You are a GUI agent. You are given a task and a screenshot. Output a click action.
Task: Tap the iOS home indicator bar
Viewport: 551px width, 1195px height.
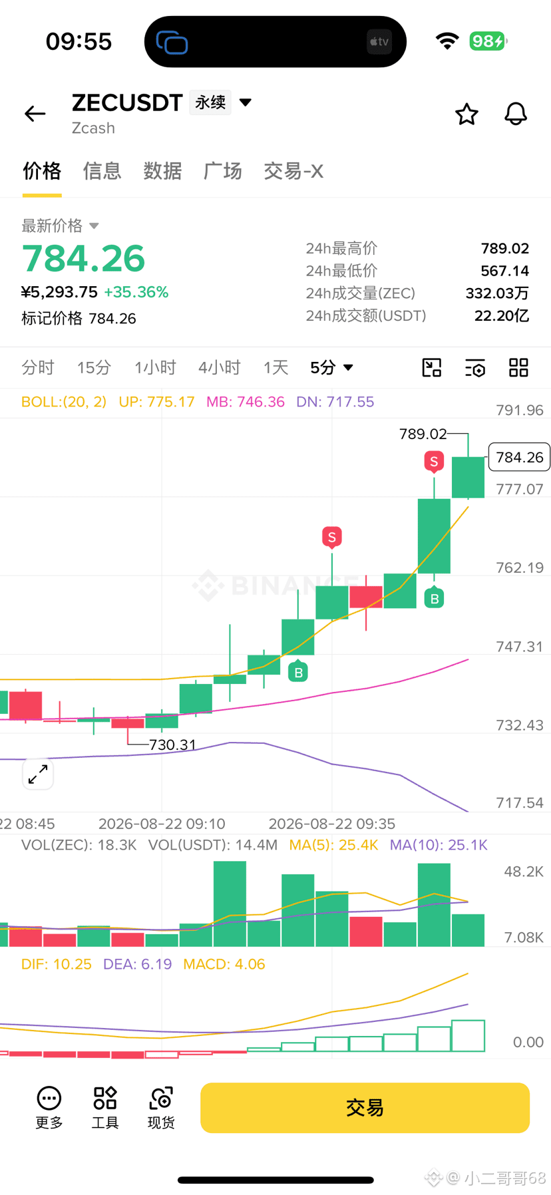pyautogui.click(x=275, y=1180)
